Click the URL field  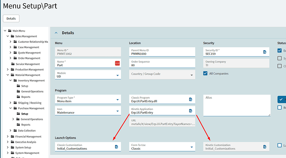(162, 122)
